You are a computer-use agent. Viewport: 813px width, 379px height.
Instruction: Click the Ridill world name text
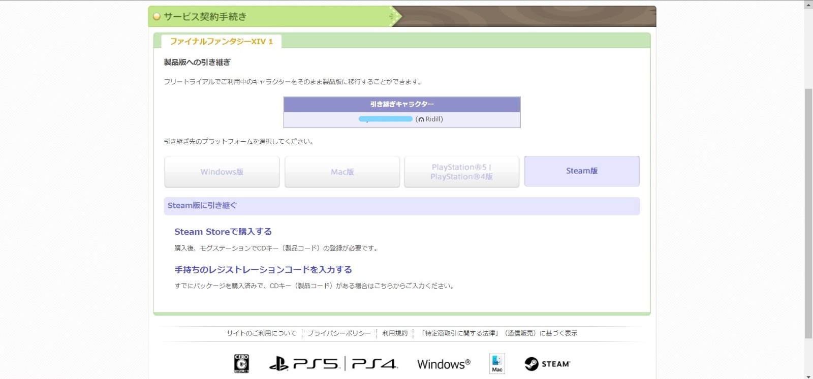click(433, 119)
